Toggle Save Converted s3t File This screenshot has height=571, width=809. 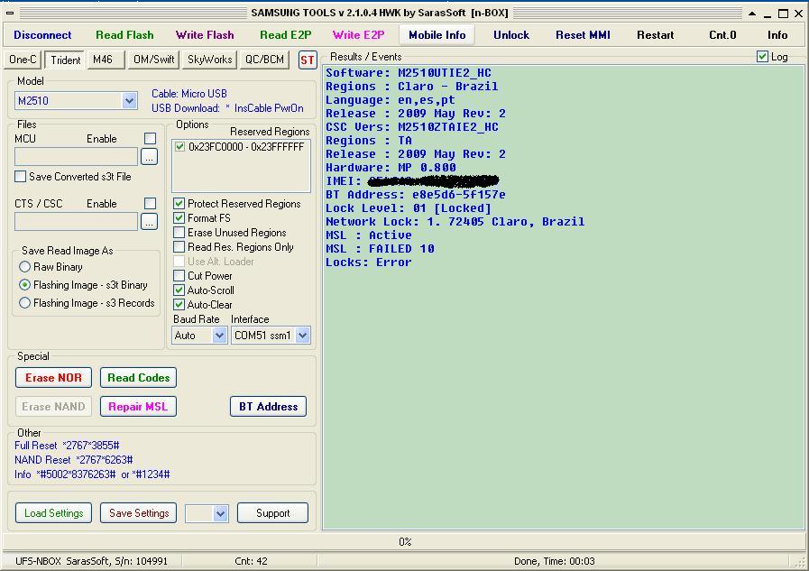[73, 177]
